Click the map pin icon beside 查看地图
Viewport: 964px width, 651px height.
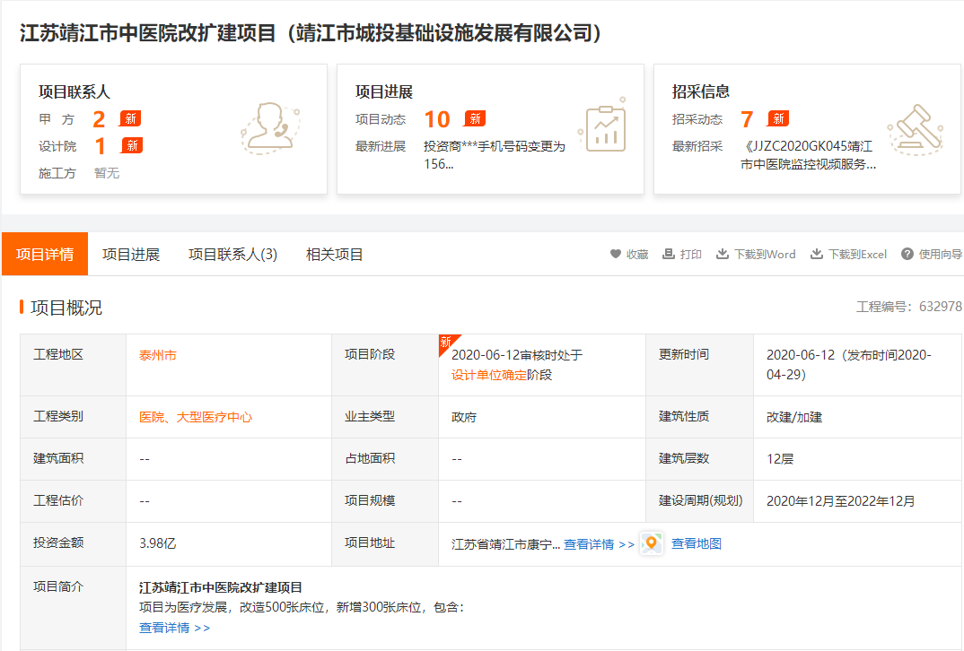(x=652, y=543)
